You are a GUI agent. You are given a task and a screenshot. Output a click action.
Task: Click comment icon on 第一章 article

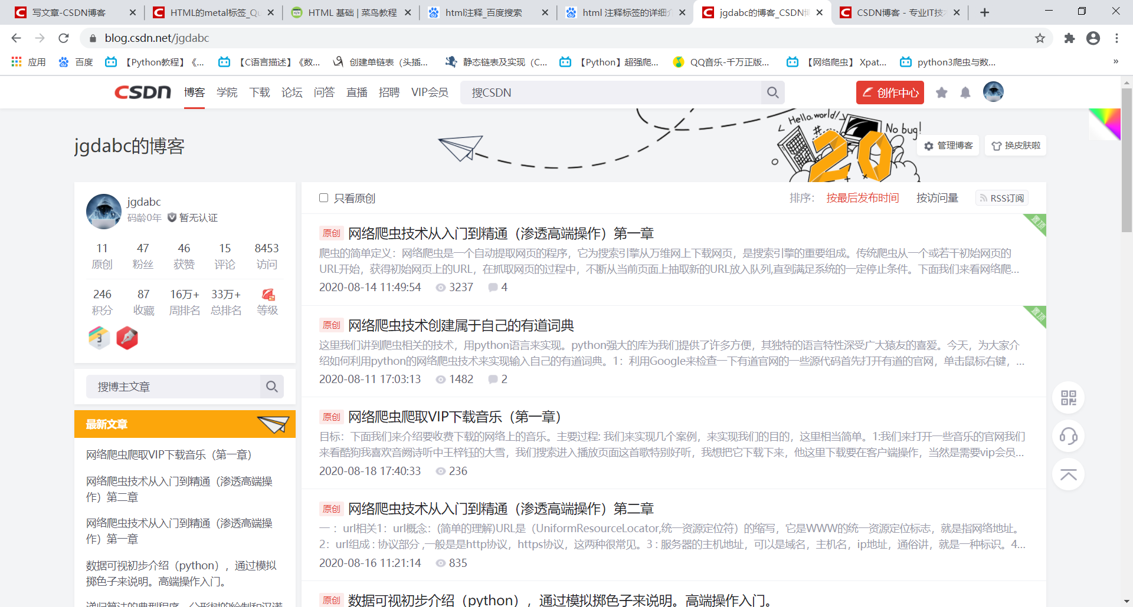[x=493, y=287]
